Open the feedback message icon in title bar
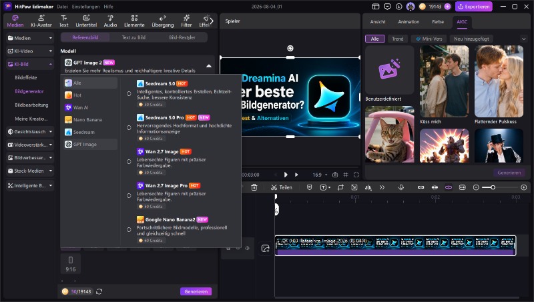 [x=387, y=7]
